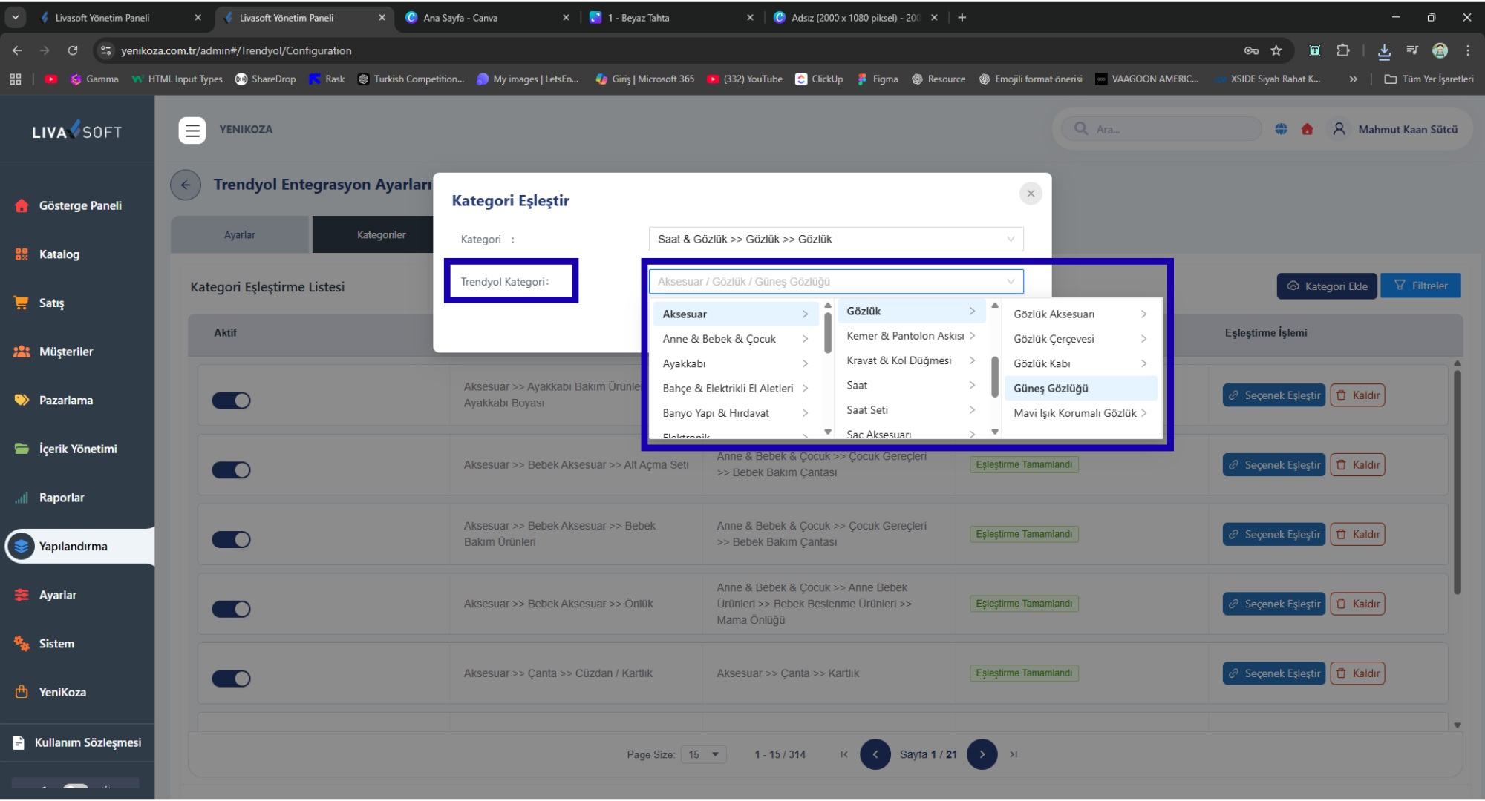The image size is (1485, 801).
Task: Disable the Cüzdan / Kartlık row switch
Action: (231, 679)
